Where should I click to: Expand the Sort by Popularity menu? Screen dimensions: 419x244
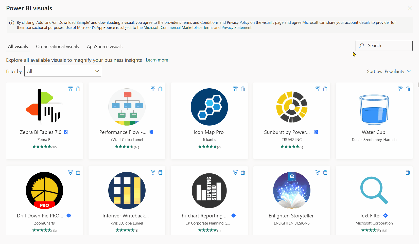click(x=389, y=71)
